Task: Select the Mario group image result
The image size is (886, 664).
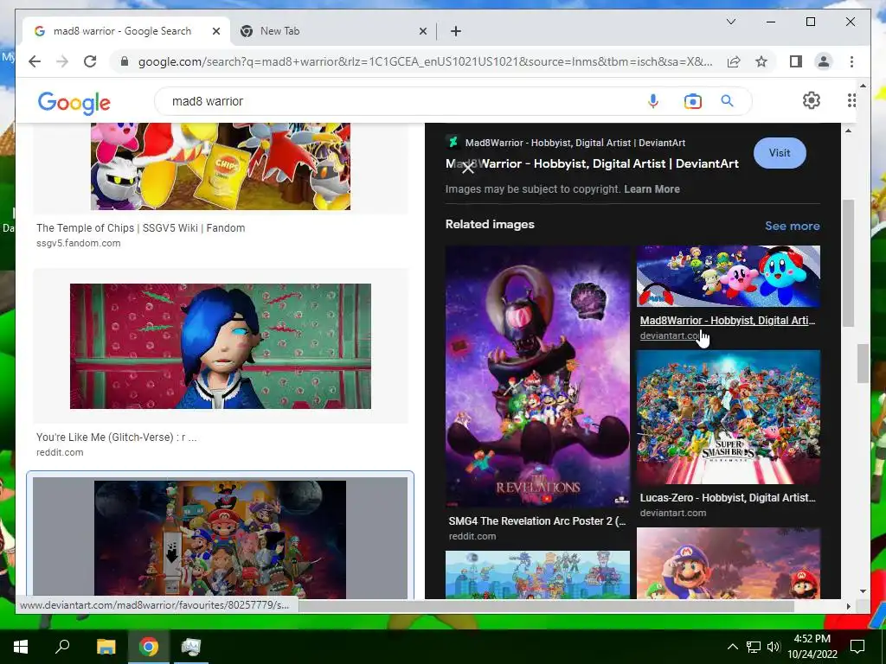Action: [221, 539]
